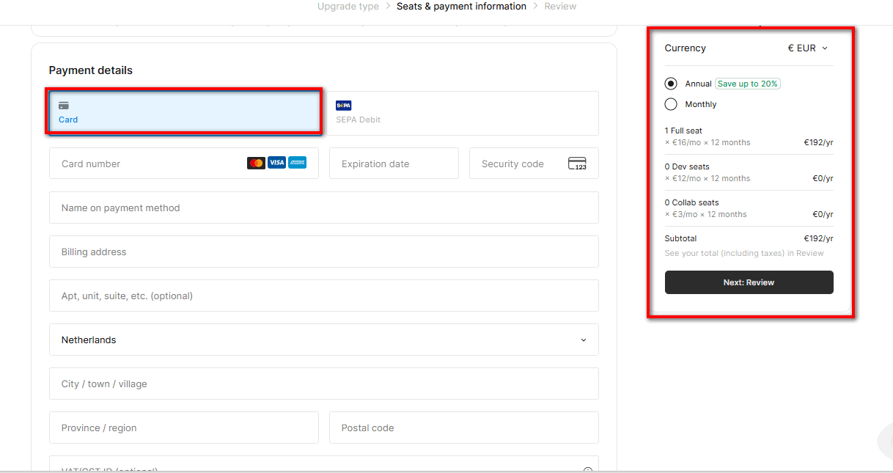
Task: Click the Billing address field
Action: 323,252
